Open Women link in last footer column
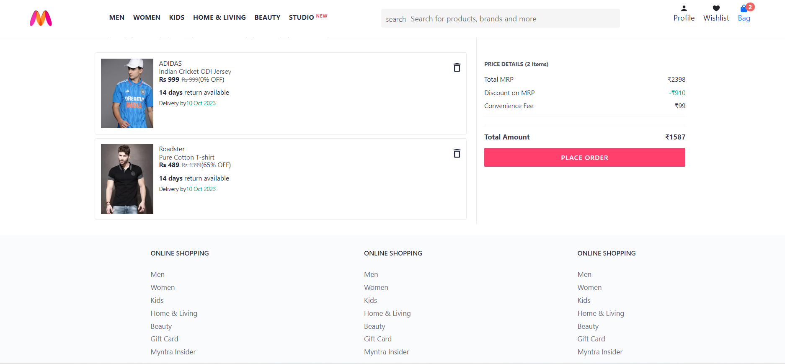Image resolution: width=785 pixels, height=364 pixels. [x=589, y=287]
